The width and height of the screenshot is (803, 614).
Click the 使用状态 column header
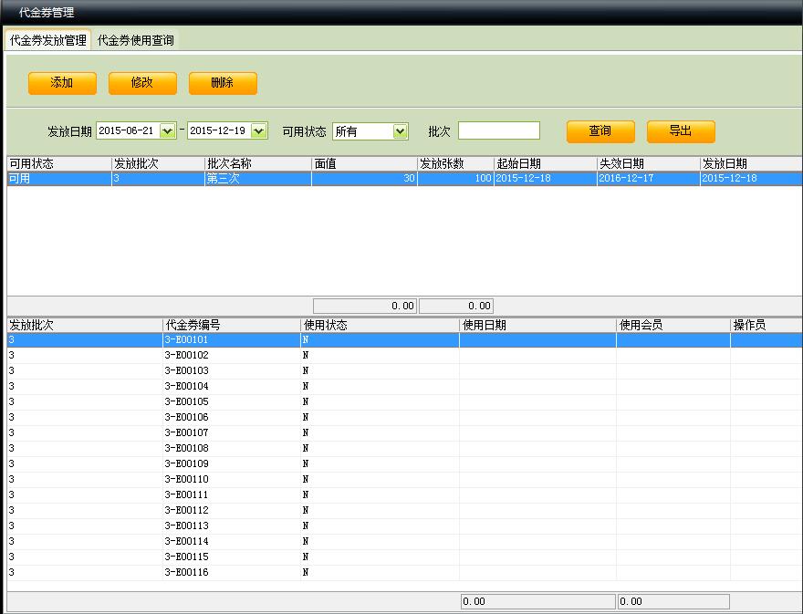click(380, 325)
